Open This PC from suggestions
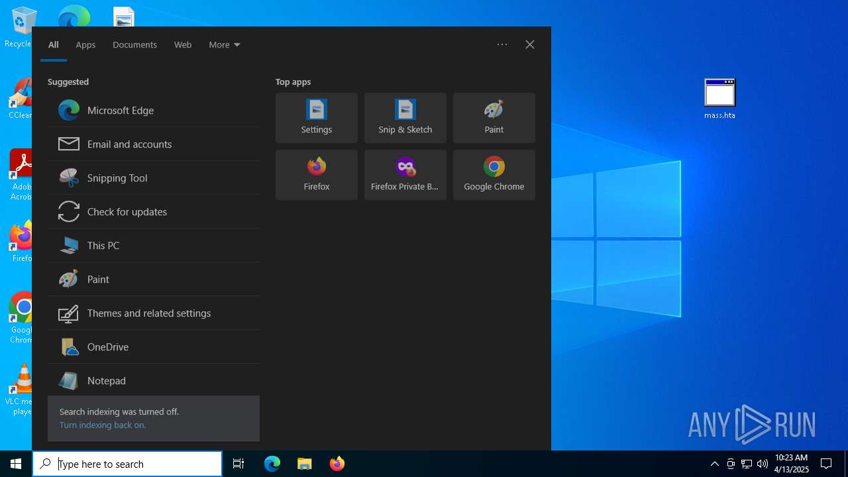Viewport: 848px width, 477px height. tap(154, 246)
